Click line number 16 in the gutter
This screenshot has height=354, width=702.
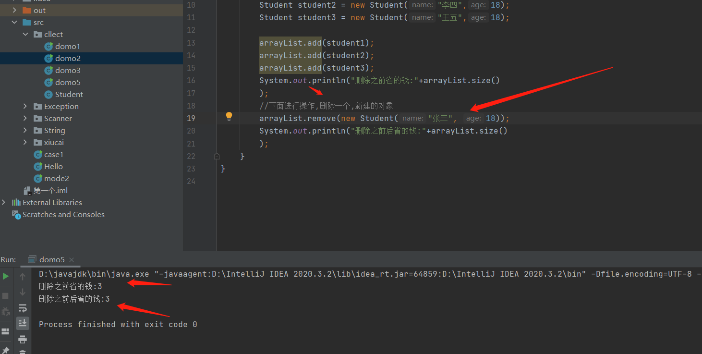click(x=191, y=80)
